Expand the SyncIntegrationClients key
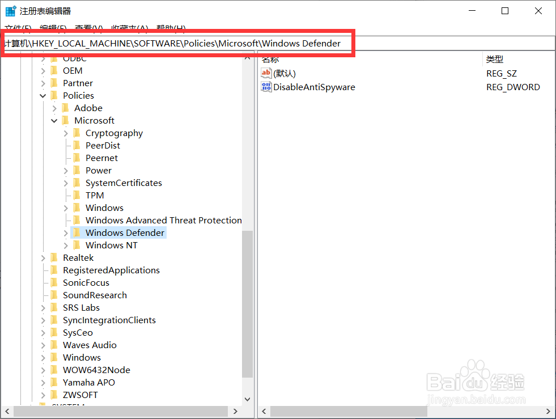Viewport: 556px width, 419px height. pyautogui.click(x=43, y=320)
